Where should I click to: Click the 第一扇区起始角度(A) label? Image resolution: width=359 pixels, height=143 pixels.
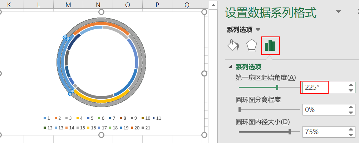pos(266,78)
